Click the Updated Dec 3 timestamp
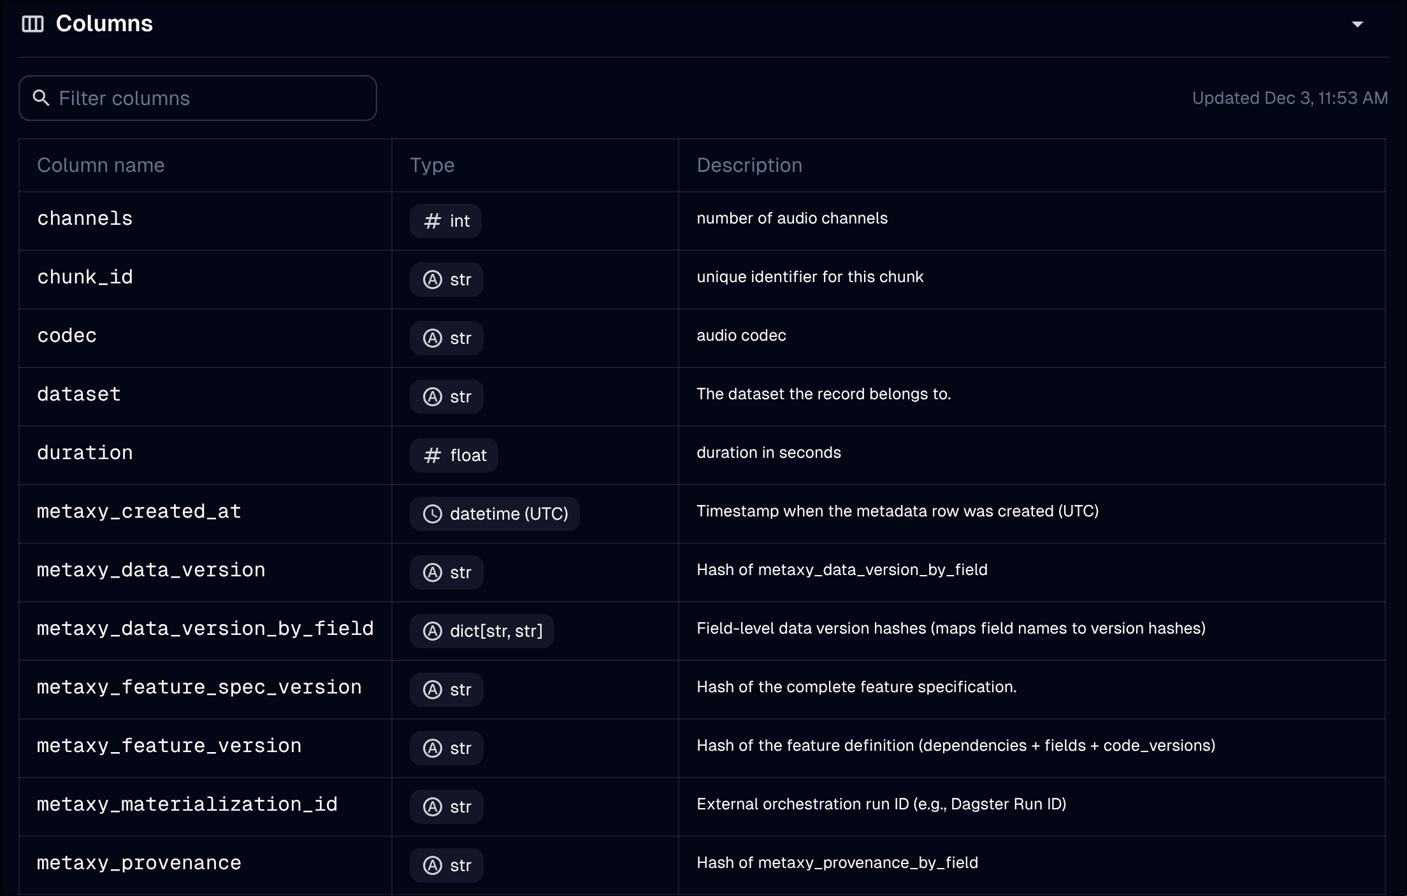The height and width of the screenshot is (896, 1407). 1290,98
